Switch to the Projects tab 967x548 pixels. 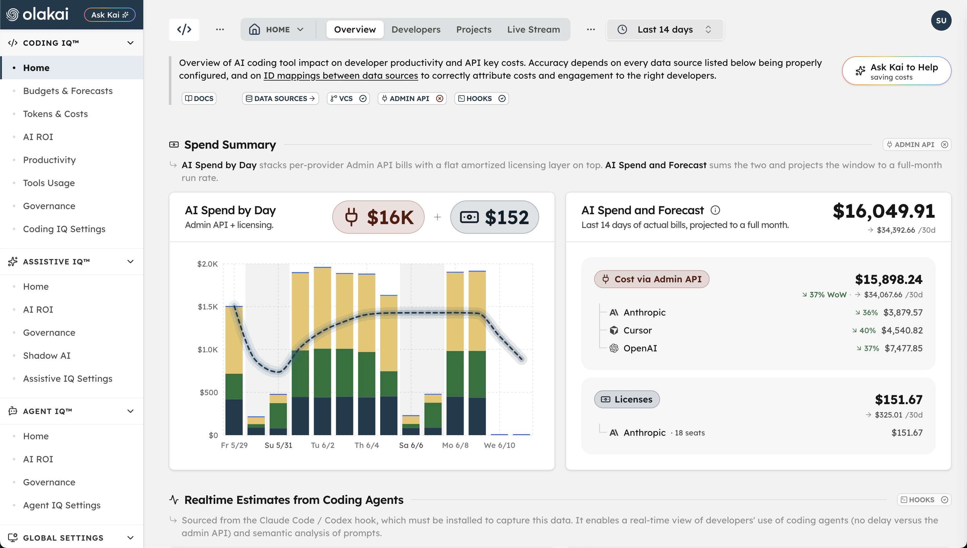(x=474, y=29)
